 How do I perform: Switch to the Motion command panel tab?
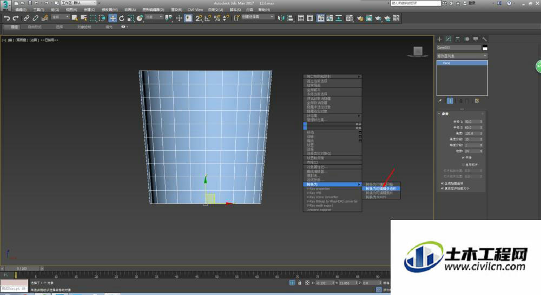[x=467, y=39]
